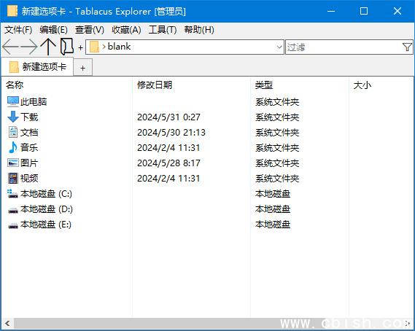The image size is (415, 331).
Task: Open the 工具(T) menu
Action: (163, 30)
